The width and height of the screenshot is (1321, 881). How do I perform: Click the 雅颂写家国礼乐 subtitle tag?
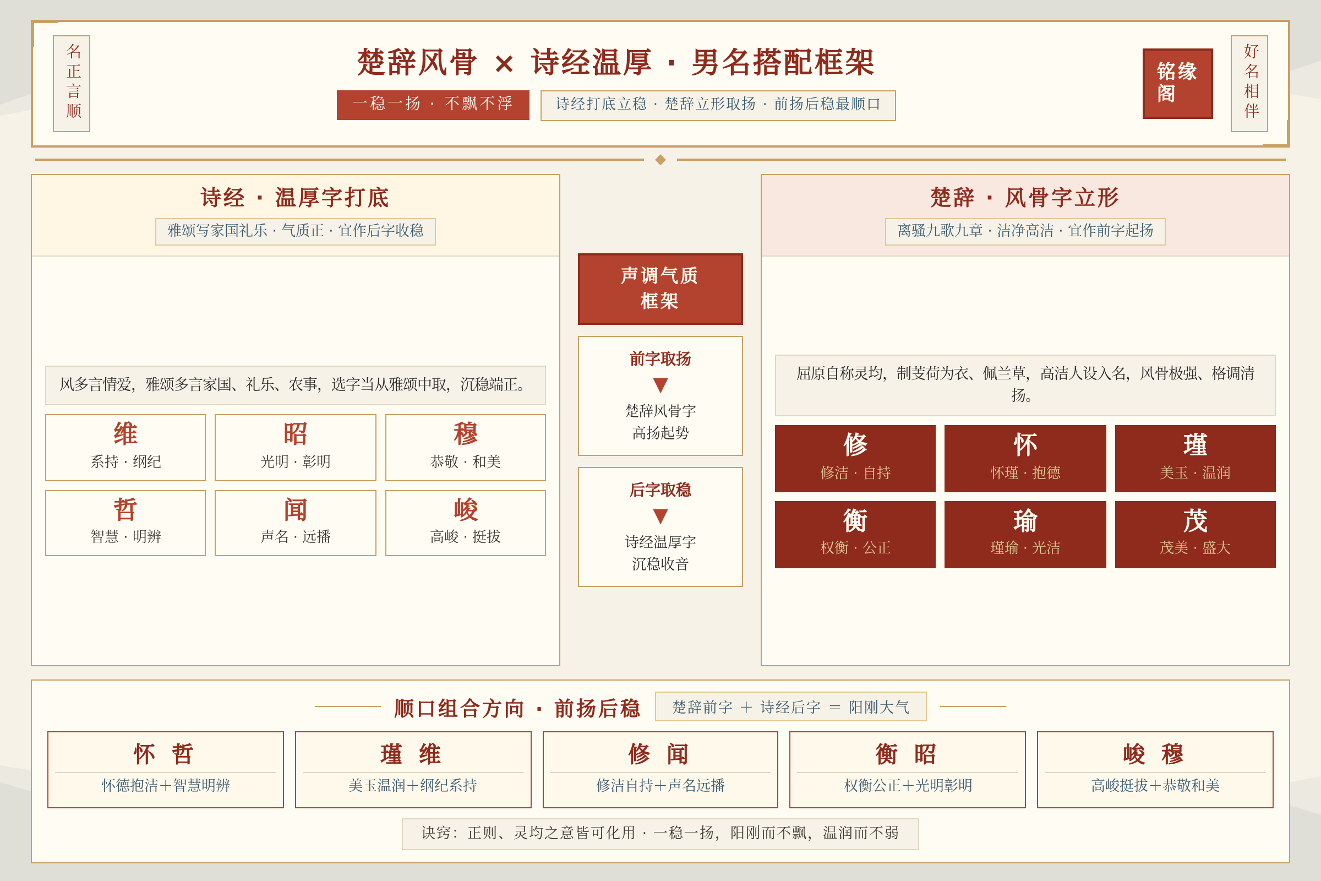[x=295, y=231]
